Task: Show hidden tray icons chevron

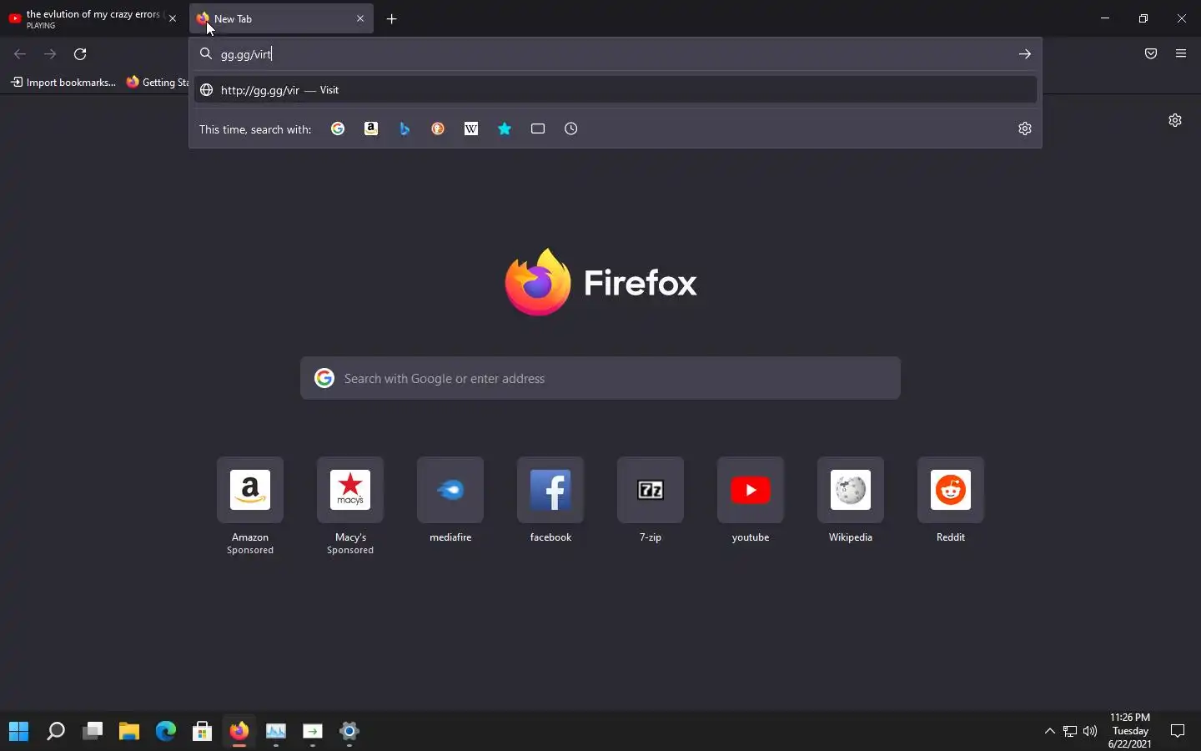Action: pyautogui.click(x=1051, y=732)
